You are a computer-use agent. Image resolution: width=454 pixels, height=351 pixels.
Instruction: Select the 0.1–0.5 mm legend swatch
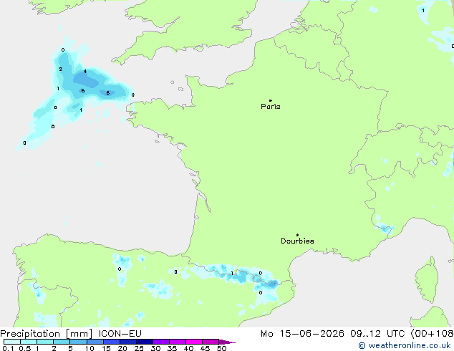[x=12, y=342]
